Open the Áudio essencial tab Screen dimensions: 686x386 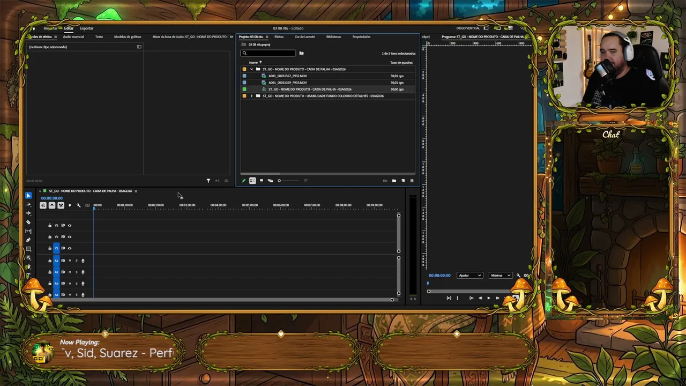[x=73, y=37]
